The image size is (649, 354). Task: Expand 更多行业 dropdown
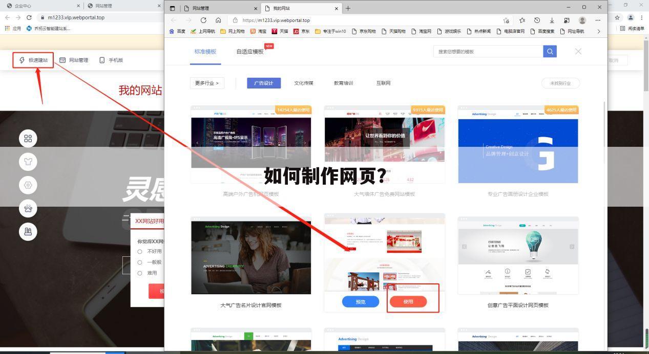pyautogui.click(x=207, y=83)
